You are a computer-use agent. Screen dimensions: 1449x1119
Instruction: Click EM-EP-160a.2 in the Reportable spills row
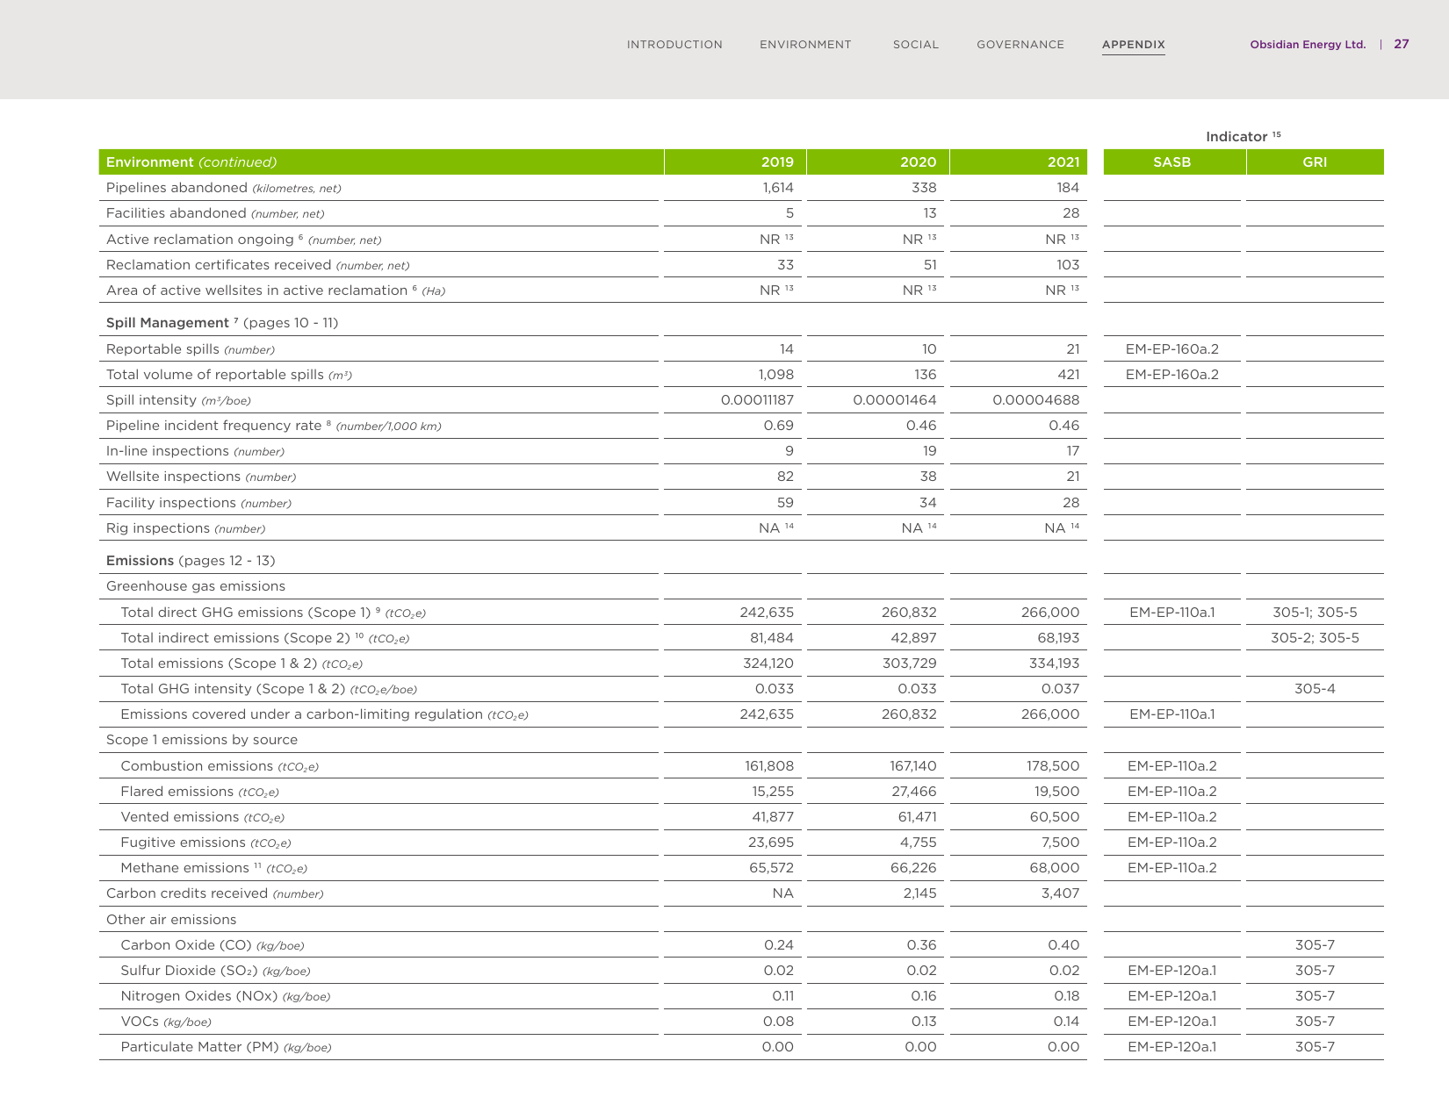(1172, 349)
